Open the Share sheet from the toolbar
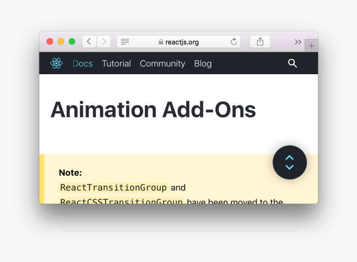The width and height of the screenshot is (357, 262). click(x=260, y=41)
